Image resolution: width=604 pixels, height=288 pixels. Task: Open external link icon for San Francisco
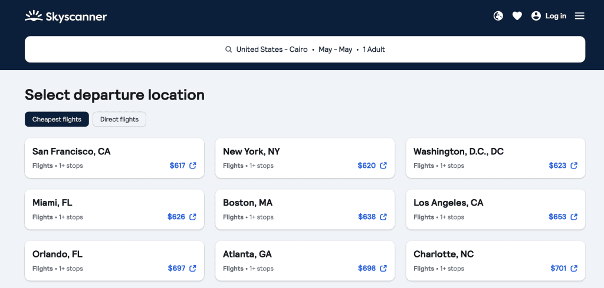193,165
